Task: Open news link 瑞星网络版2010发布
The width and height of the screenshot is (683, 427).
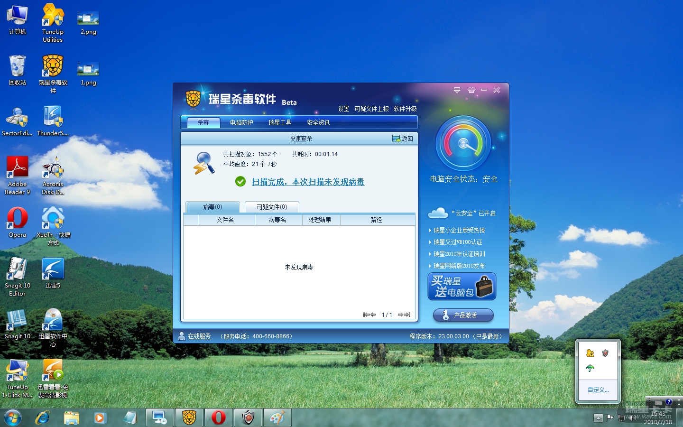Action: [459, 266]
